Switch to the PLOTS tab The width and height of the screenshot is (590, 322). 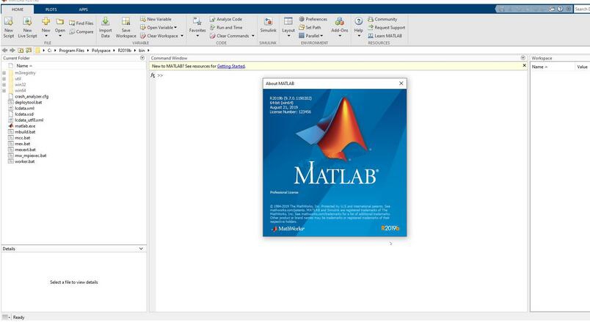tap(51, 10)
